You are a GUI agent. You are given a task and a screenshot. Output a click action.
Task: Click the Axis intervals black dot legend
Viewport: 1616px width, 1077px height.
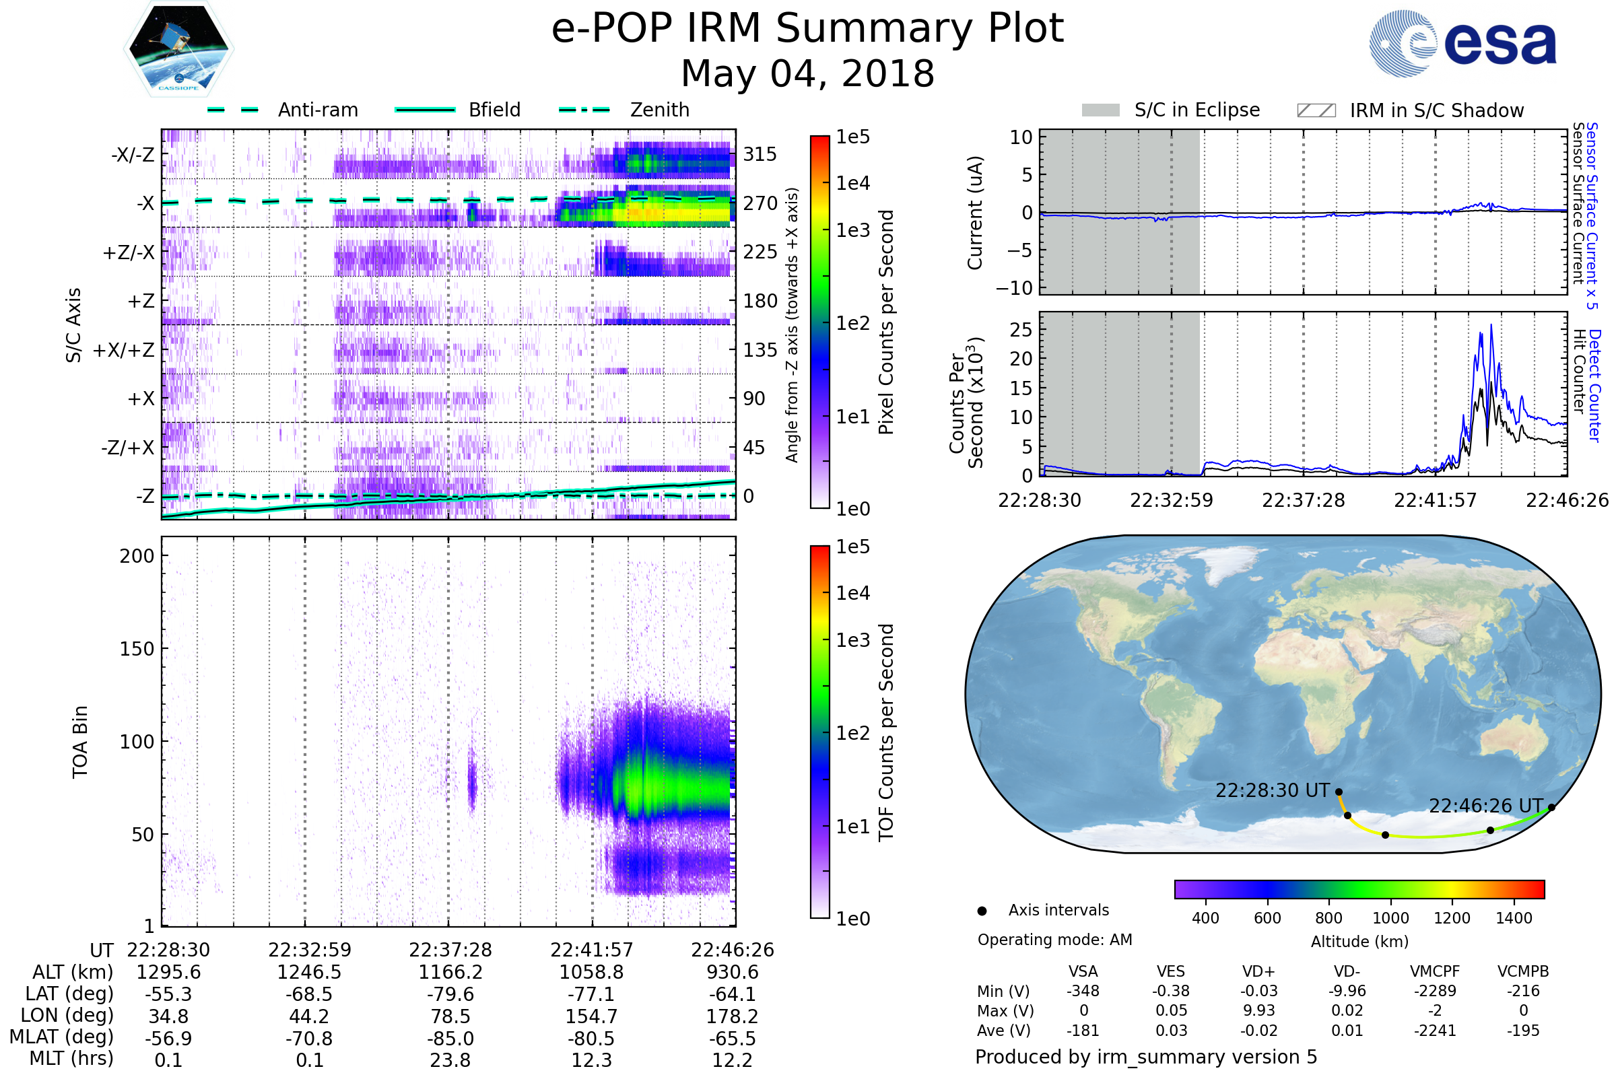pos(982,911)
